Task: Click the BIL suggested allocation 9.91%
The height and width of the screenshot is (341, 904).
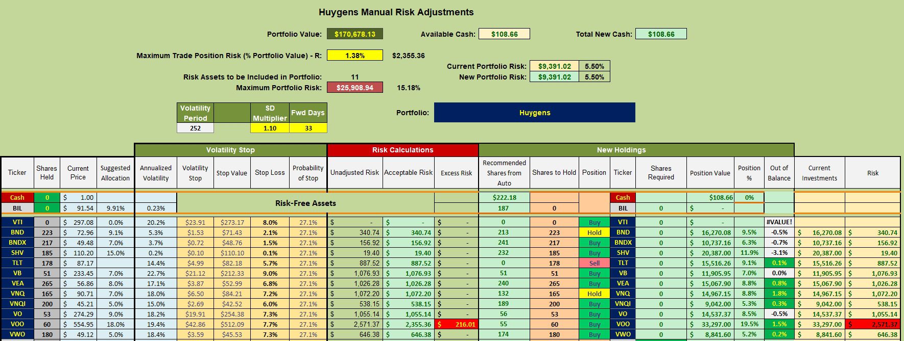Action: pos(115,208)
